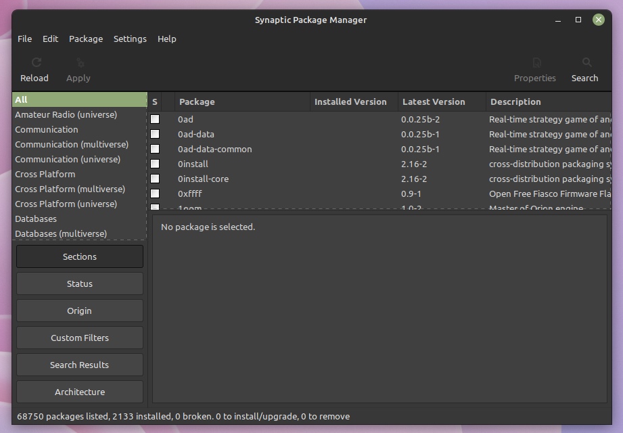Select the 0install-core package name
623x433 pixels.
pos(204,179)
